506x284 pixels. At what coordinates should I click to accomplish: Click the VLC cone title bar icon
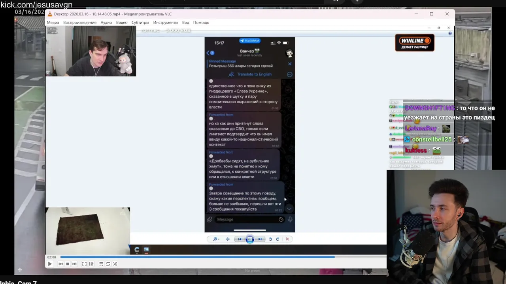[x=50, y=14]
